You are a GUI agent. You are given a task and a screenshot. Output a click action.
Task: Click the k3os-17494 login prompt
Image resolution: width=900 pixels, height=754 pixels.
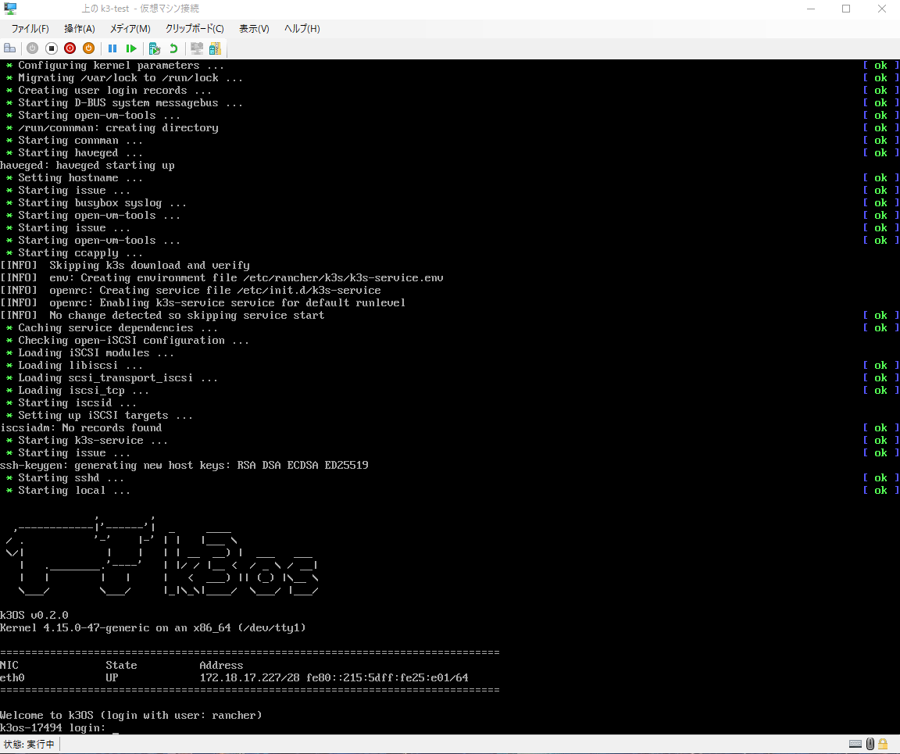click(x=53, y=727)
